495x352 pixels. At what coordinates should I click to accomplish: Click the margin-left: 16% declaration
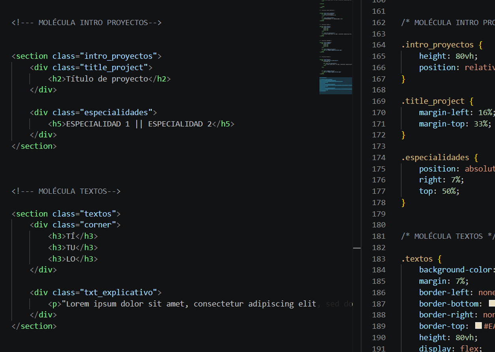click(457, 112)
